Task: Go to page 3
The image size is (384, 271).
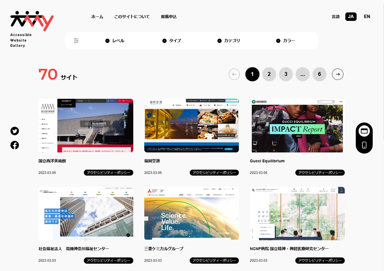Action: [x=286, y=74]
